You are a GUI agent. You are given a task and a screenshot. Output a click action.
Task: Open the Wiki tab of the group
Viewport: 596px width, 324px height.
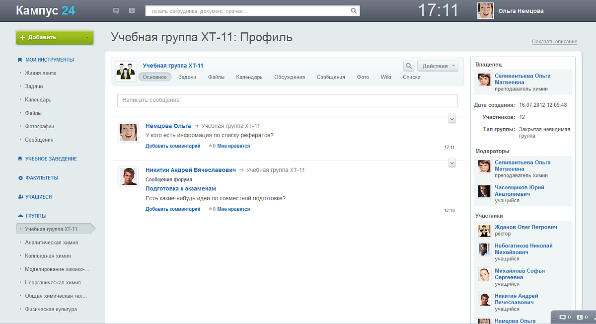coord(386,77)
